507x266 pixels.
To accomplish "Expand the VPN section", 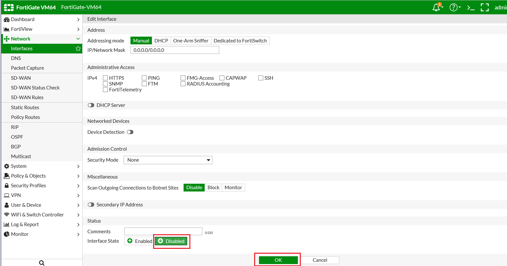I will (x=15, y=195).
